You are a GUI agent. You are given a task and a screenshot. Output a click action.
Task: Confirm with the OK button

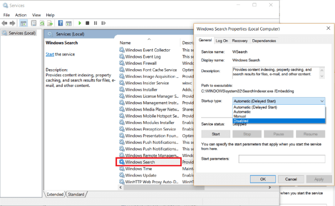click(x=263, y=179)
